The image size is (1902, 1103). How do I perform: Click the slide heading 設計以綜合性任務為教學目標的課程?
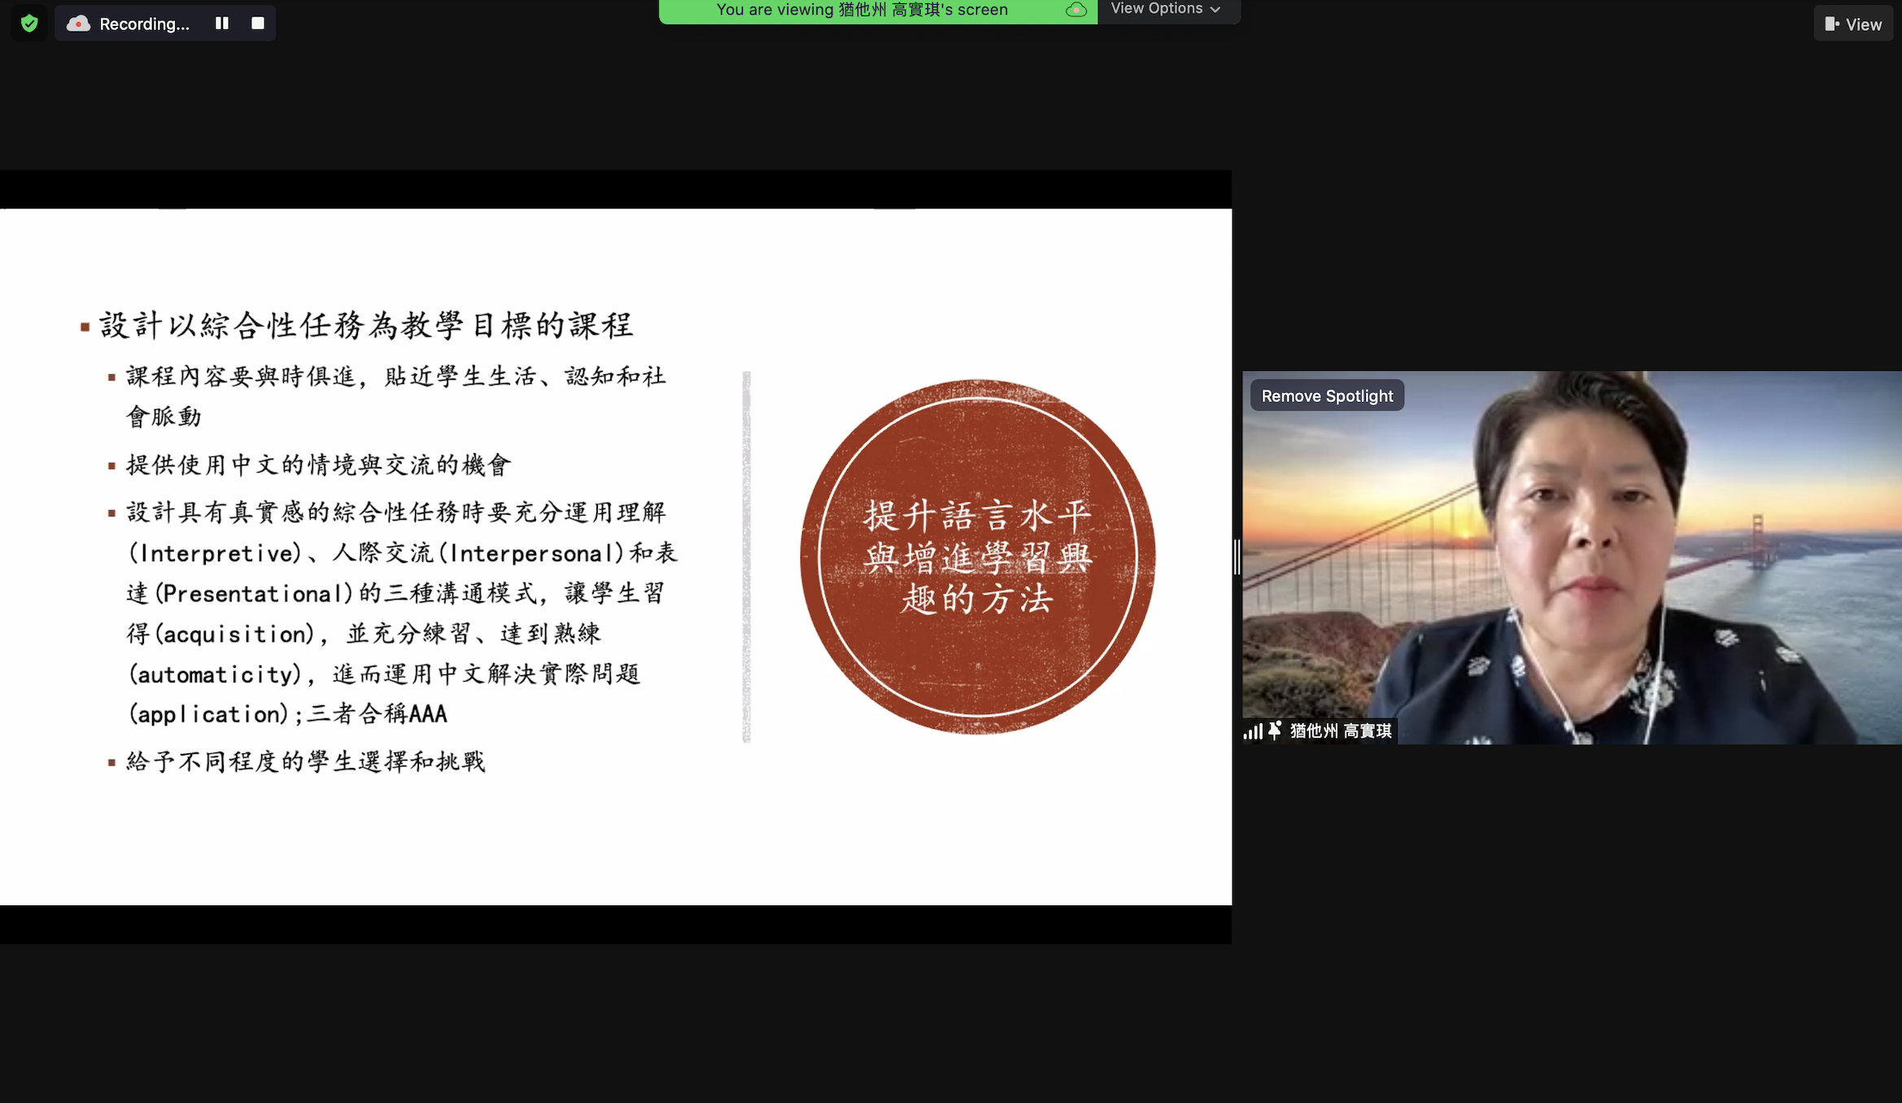pos(366,325)
